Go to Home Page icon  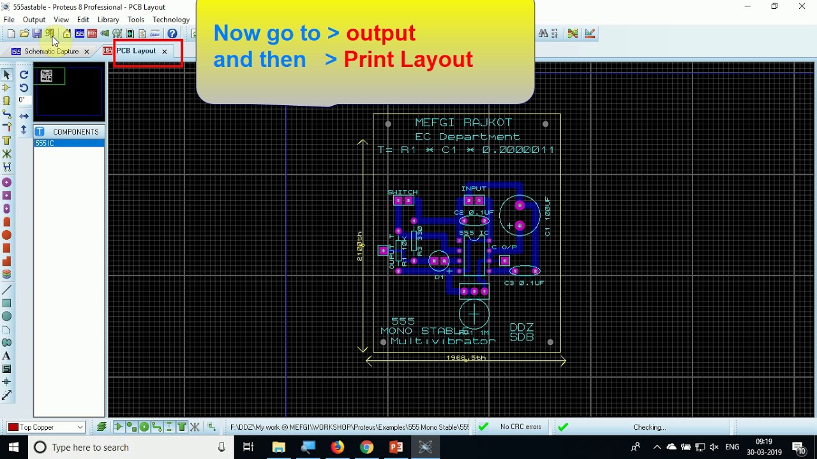coord(67,34)
